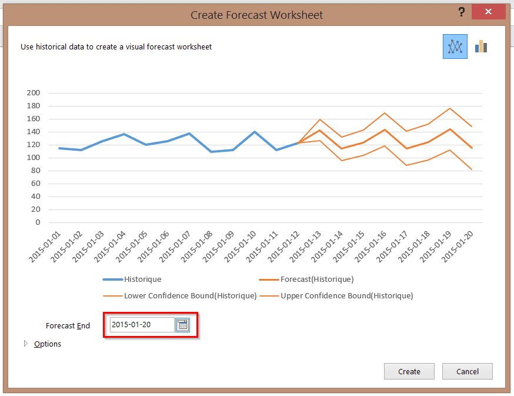Click the Create Forecast Worksheet title bar

click(256, 15)
